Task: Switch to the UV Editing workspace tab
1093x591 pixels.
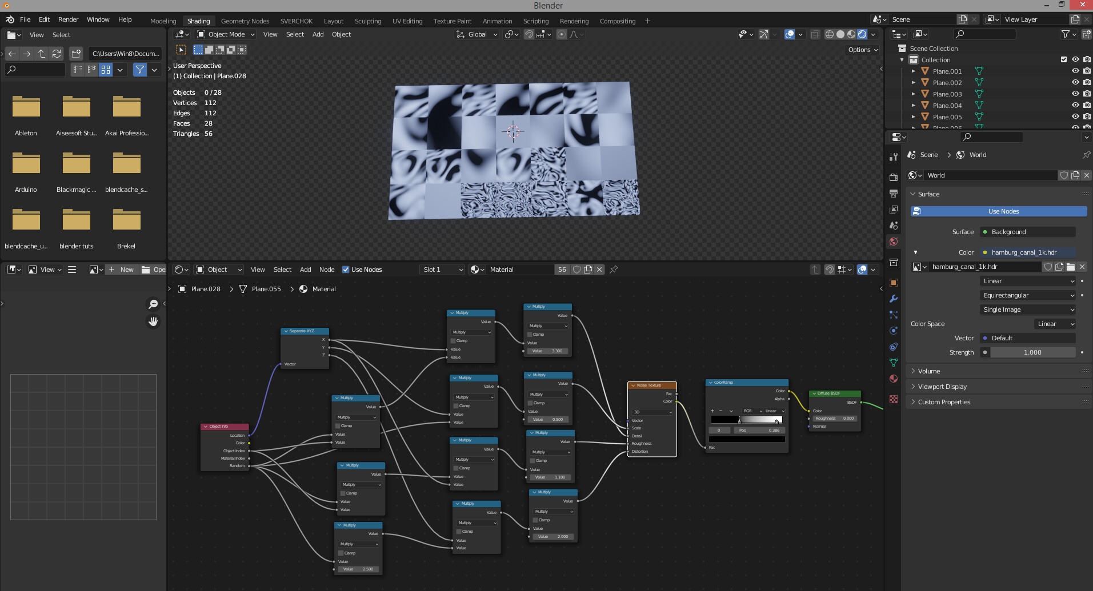Action: (x=407, y=21)
